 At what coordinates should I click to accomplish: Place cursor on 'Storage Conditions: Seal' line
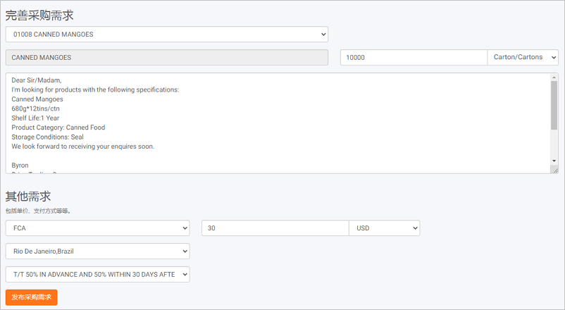click(47, 137)
